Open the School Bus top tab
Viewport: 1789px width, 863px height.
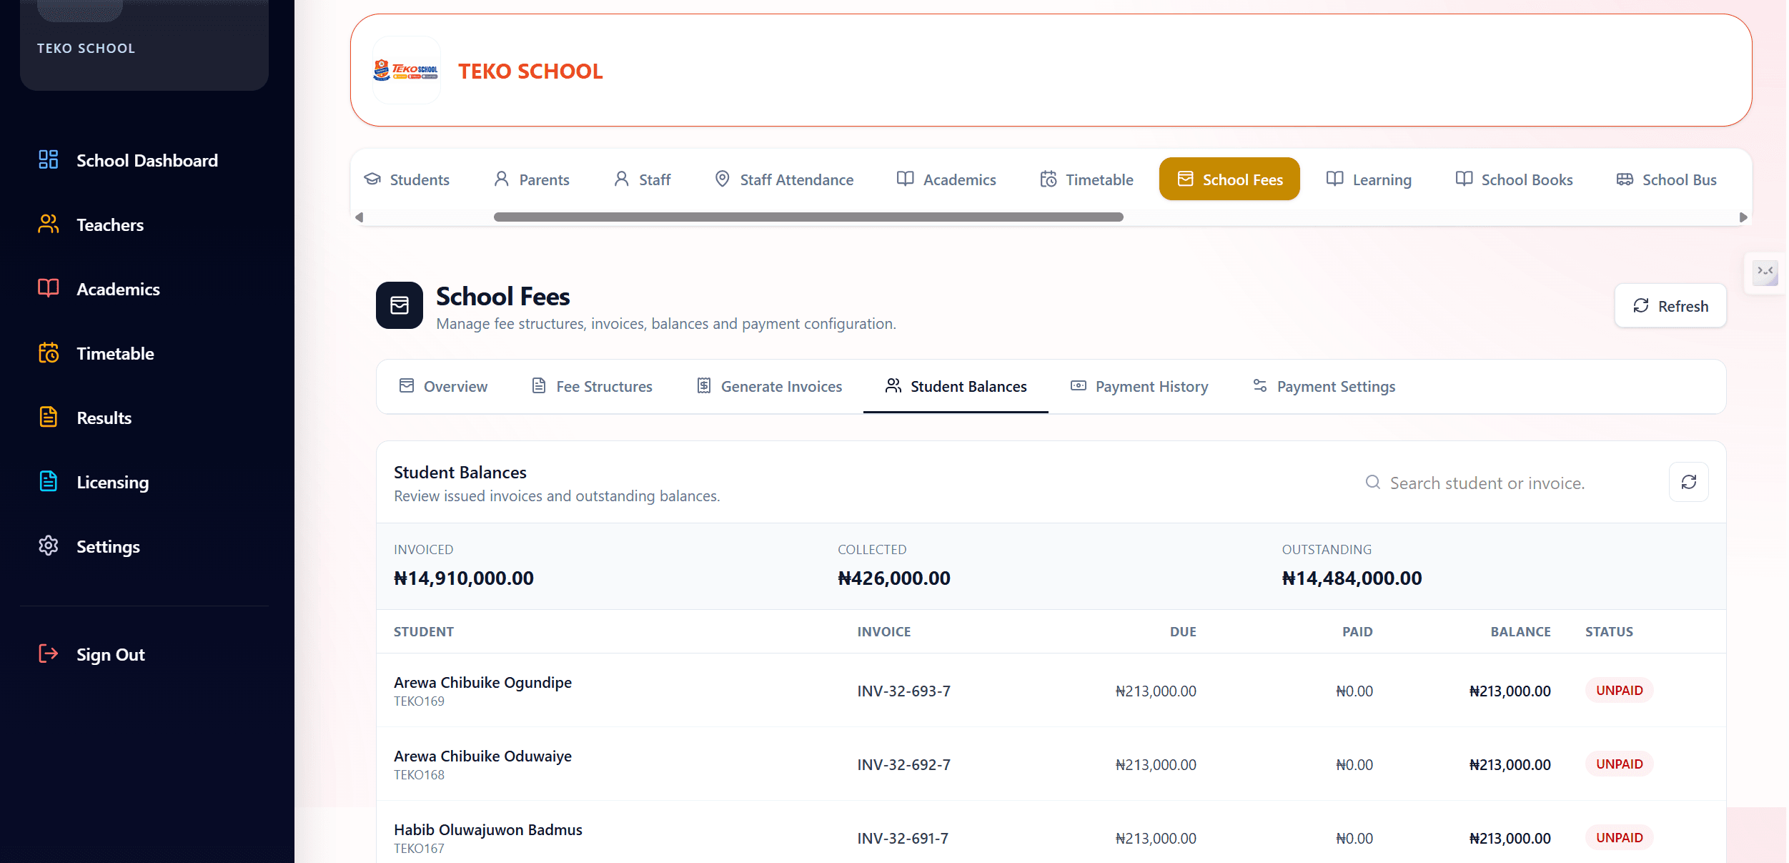point(1666,179)
